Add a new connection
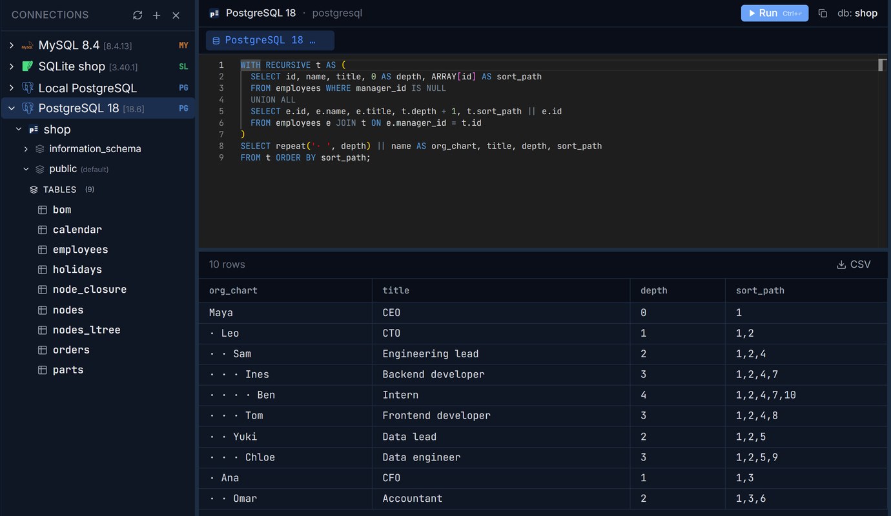The width and height of the screenshot is (891, 516). click(157, 15)
